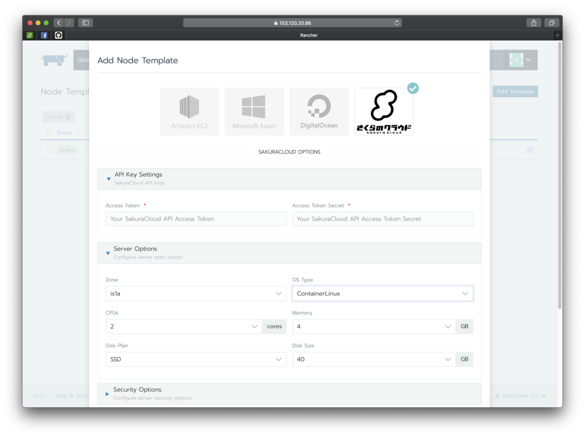Click the Download CLI link
The image size is (585, 437).
click(520, 396)
